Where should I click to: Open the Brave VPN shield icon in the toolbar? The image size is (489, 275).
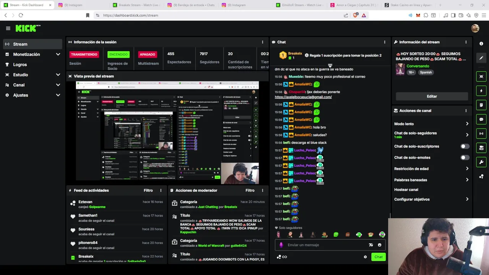click(476, 15)
